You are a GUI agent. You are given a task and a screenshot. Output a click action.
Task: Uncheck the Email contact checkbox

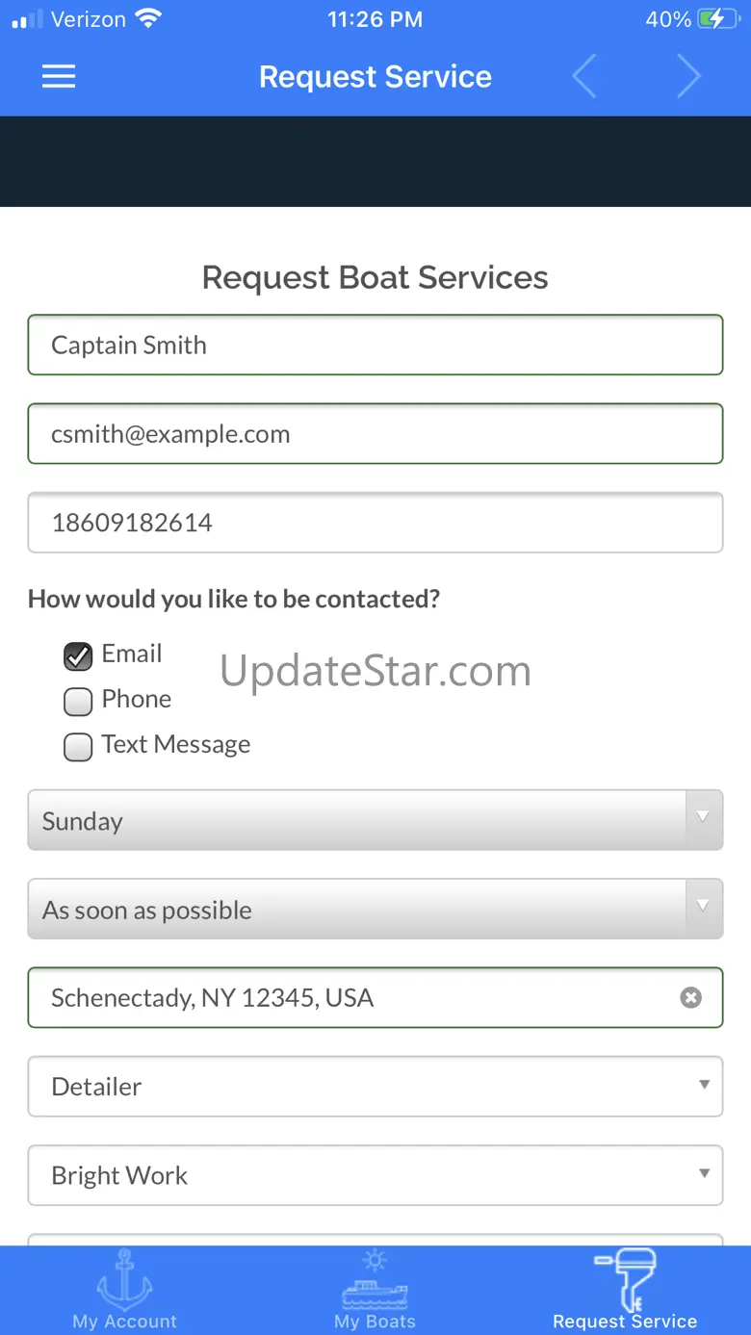78,656
